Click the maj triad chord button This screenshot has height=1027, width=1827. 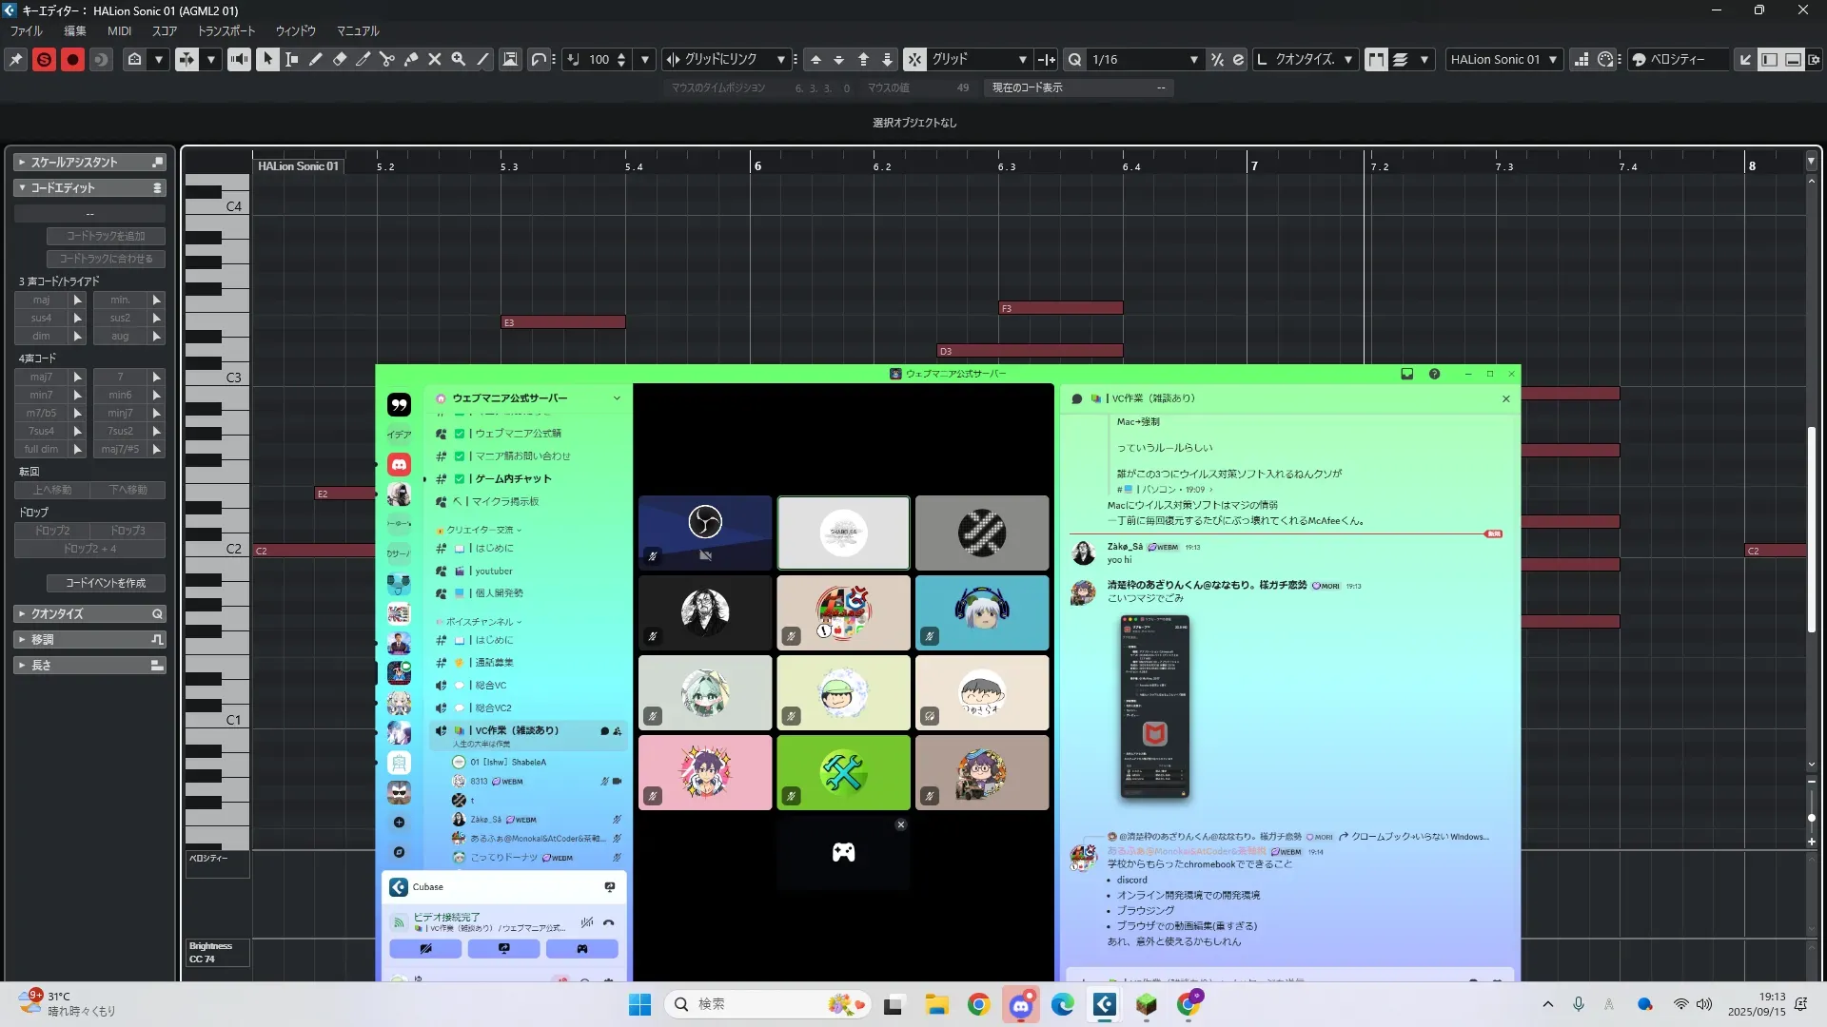click(x=41, y=300)
